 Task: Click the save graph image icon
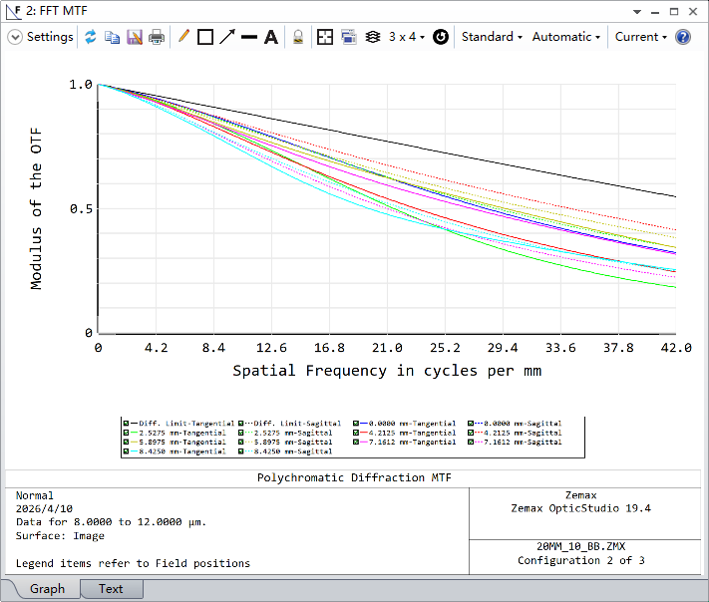click(x=135, y=37)
